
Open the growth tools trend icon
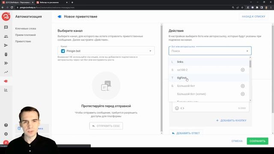tap(6, 72)
